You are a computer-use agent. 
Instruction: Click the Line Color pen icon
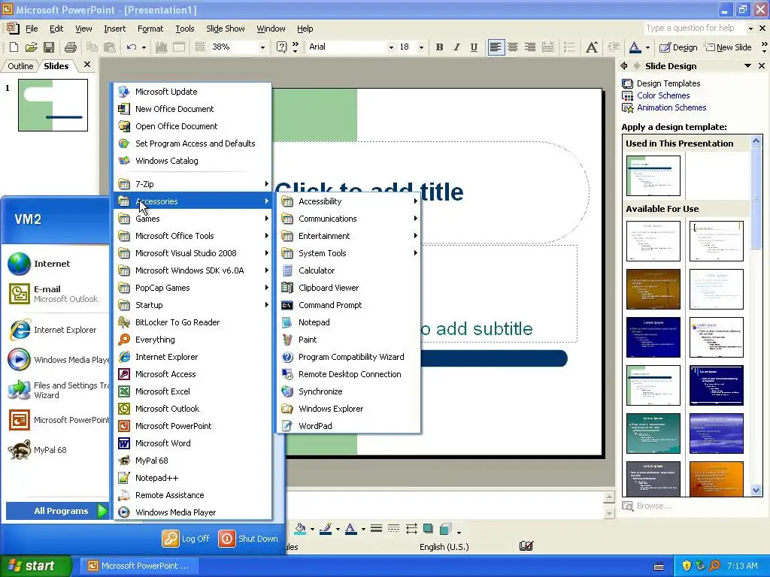(x=325, y=528)
